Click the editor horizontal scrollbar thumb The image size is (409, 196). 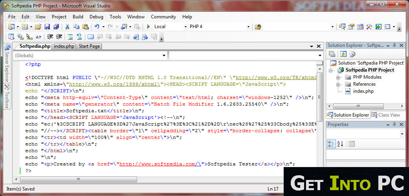pyautogui.click(x=78, y=179)
